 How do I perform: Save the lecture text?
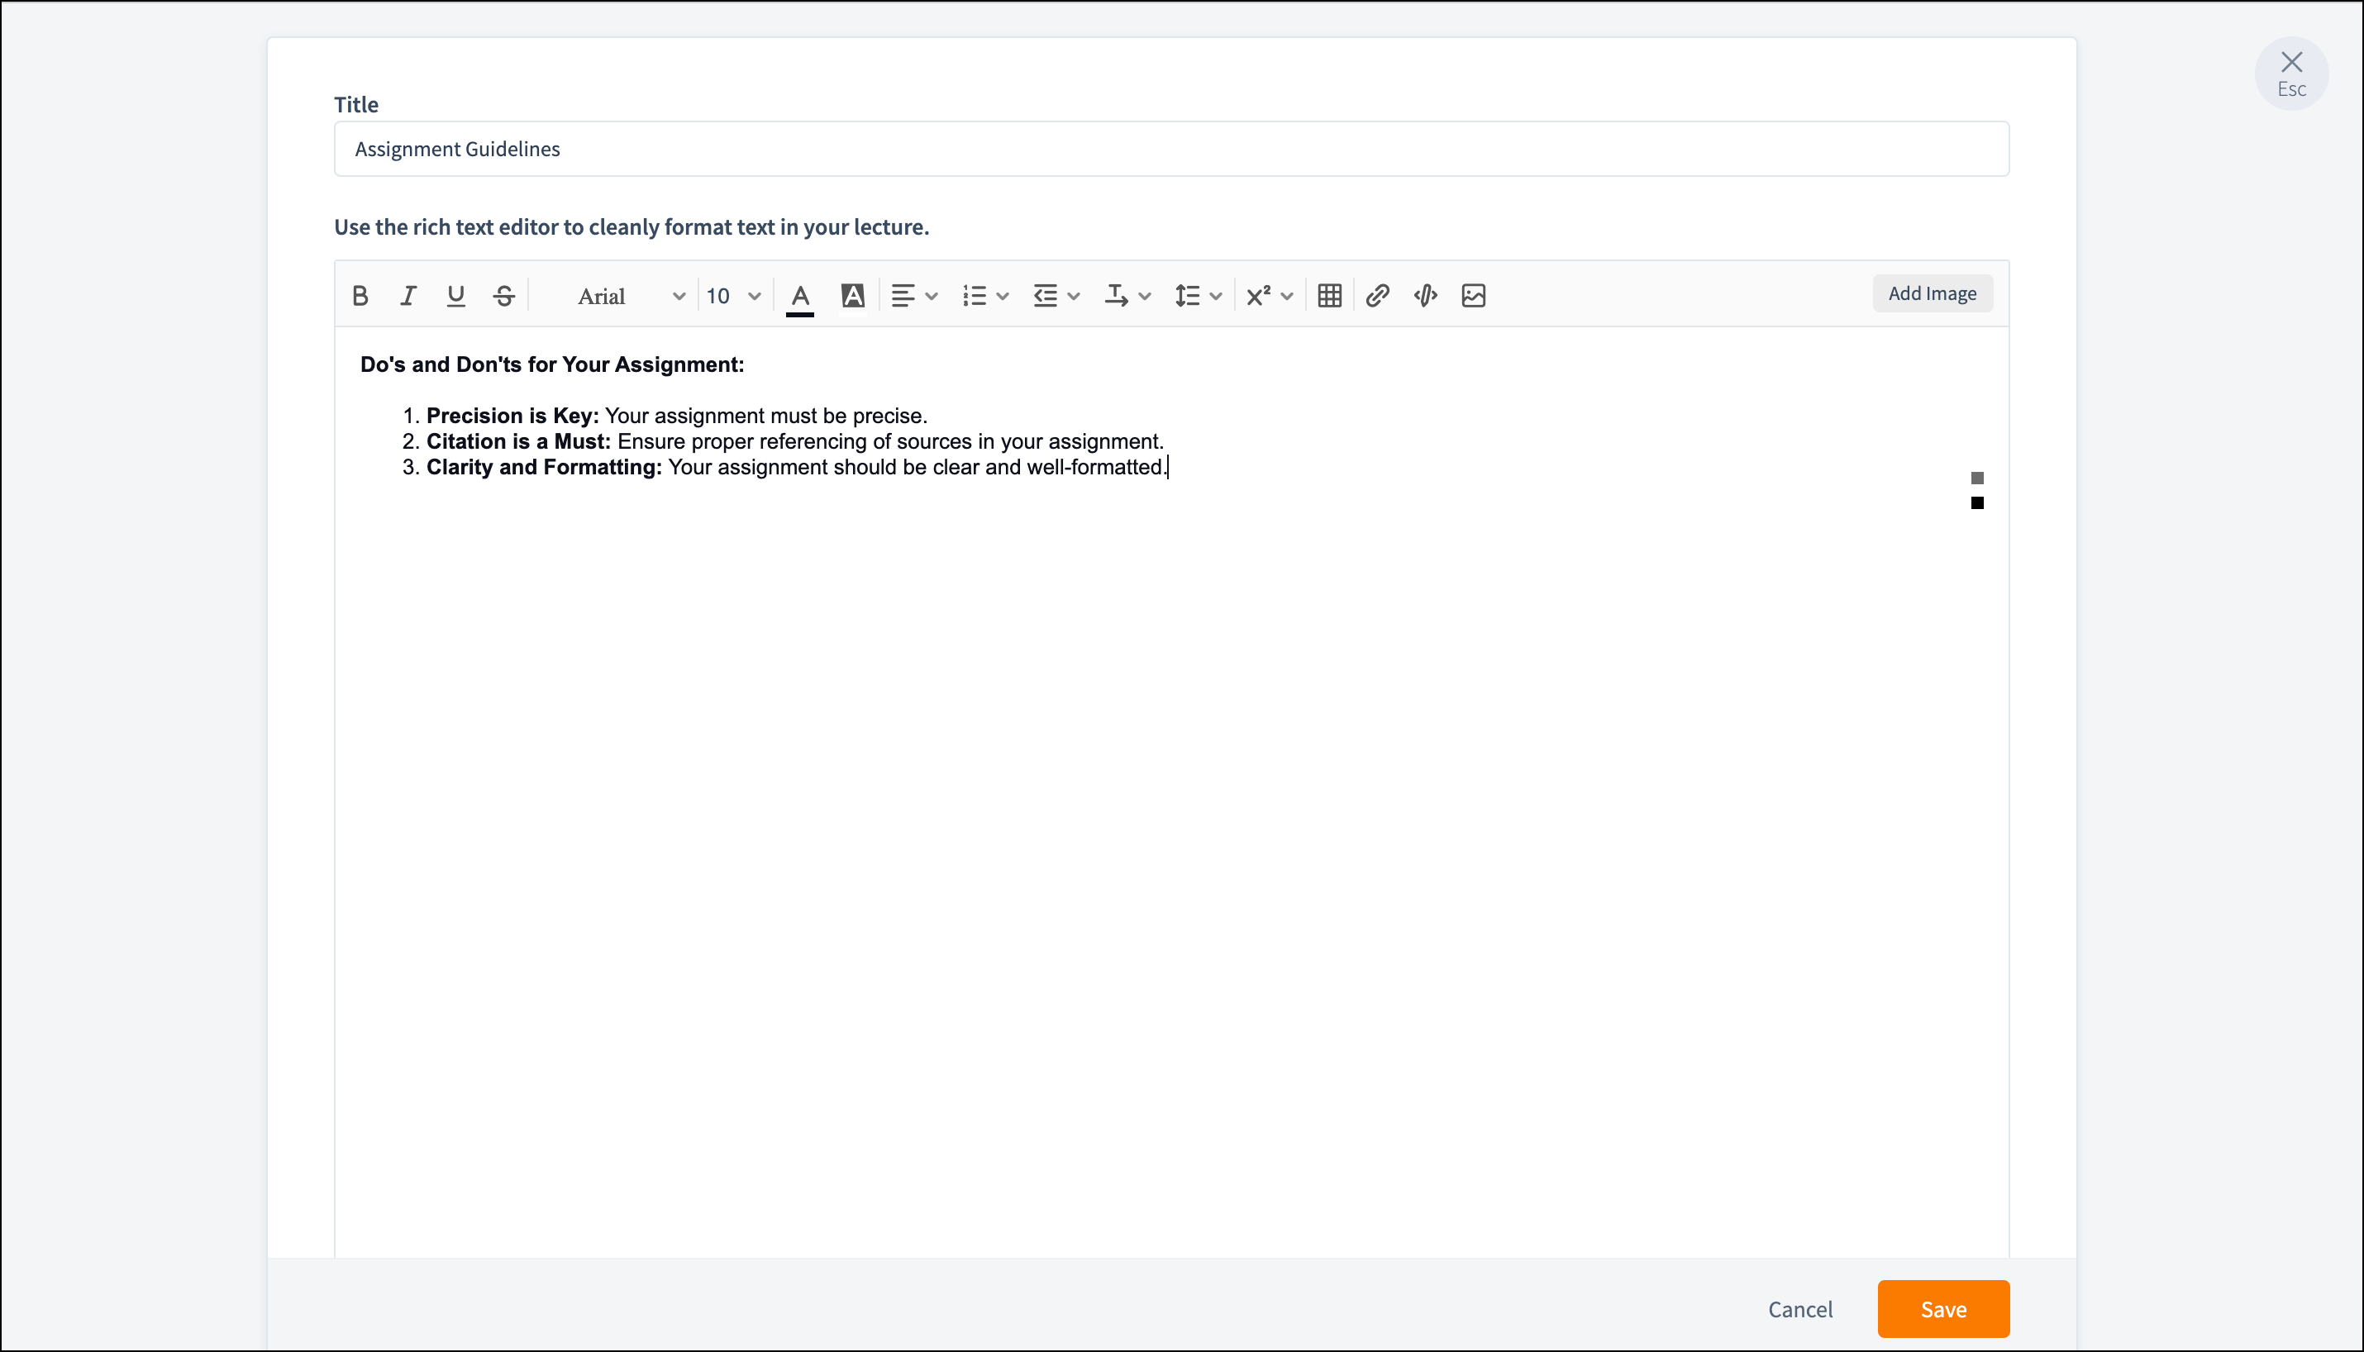1942,1308
